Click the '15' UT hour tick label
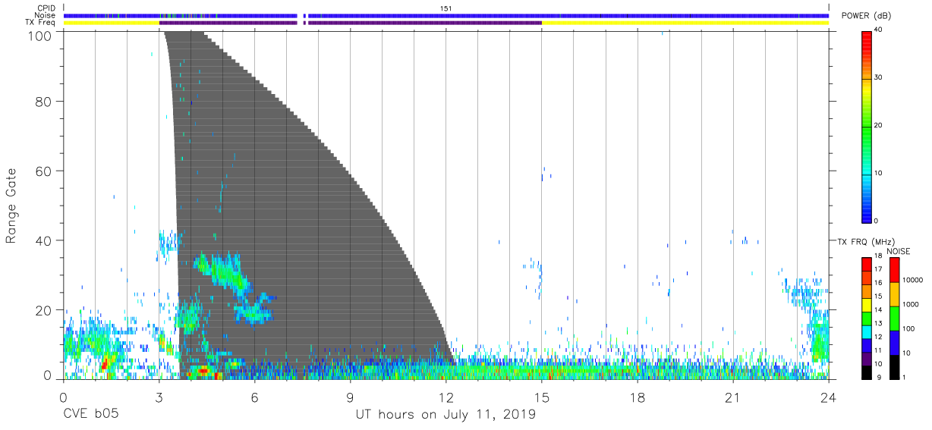 coord(541,397)
